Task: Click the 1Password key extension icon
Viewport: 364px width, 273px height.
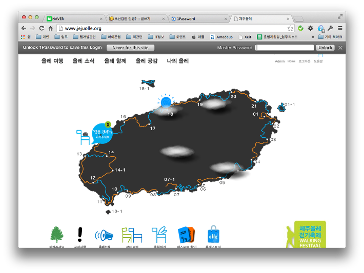Action: pos(330,28)
